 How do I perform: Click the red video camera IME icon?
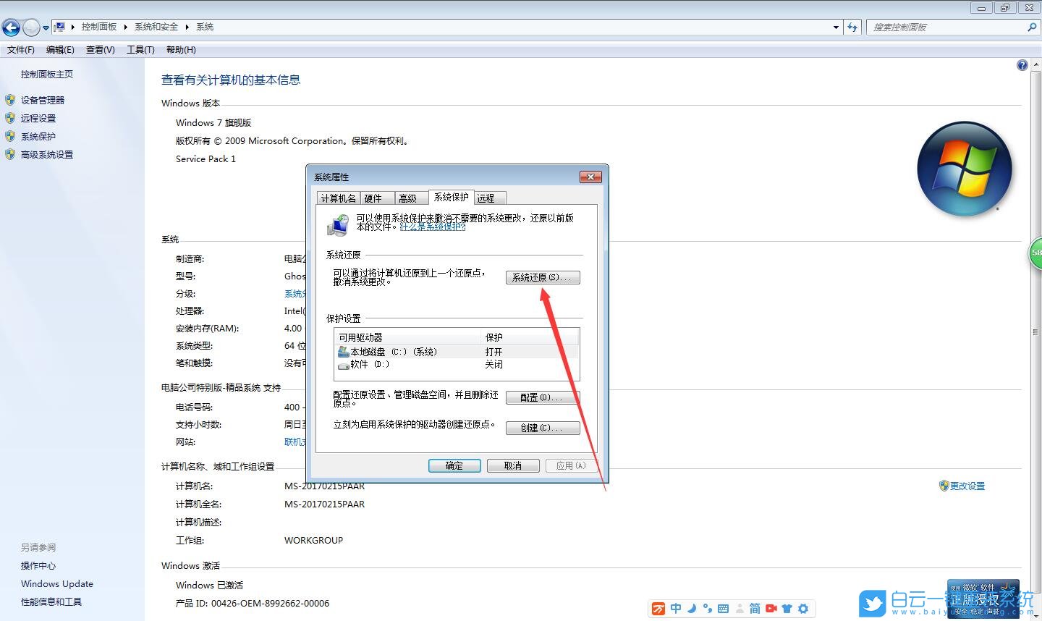click(771, 609)
